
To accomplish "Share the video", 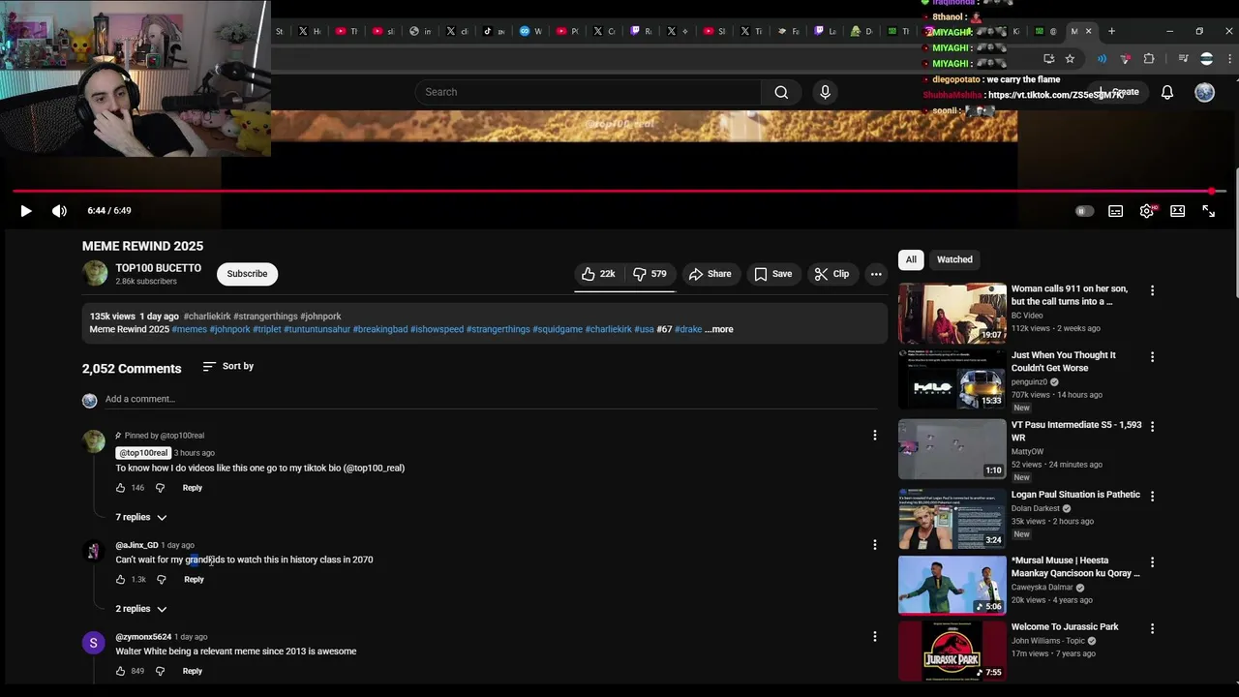I will point(710,274).
